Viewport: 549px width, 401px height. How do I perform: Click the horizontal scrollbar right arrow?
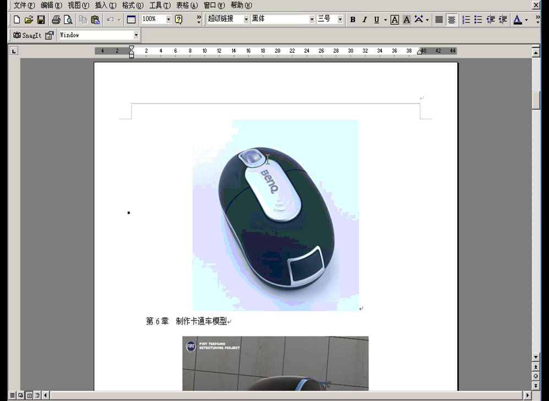pos(527,395)
